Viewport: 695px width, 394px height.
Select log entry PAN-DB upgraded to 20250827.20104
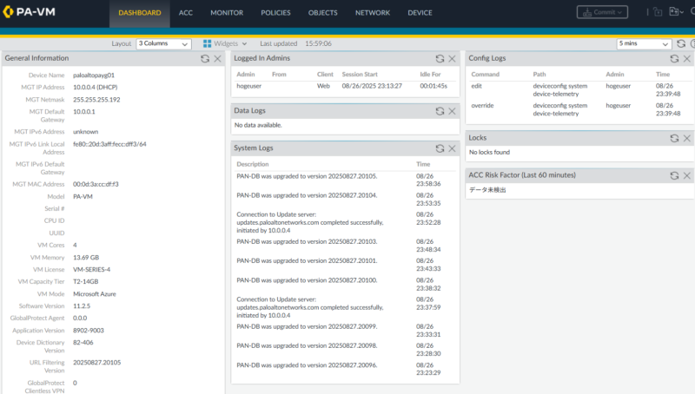pyautogui.click(x=345, y=200)
